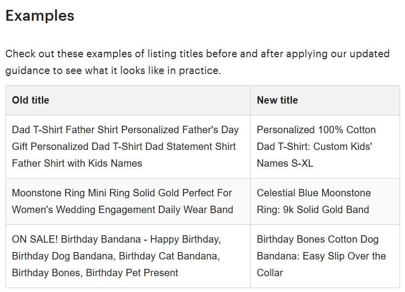Click the 'Father Shirt with Kids Names' line
Screen dimensions: 405x292
[77, 163]
